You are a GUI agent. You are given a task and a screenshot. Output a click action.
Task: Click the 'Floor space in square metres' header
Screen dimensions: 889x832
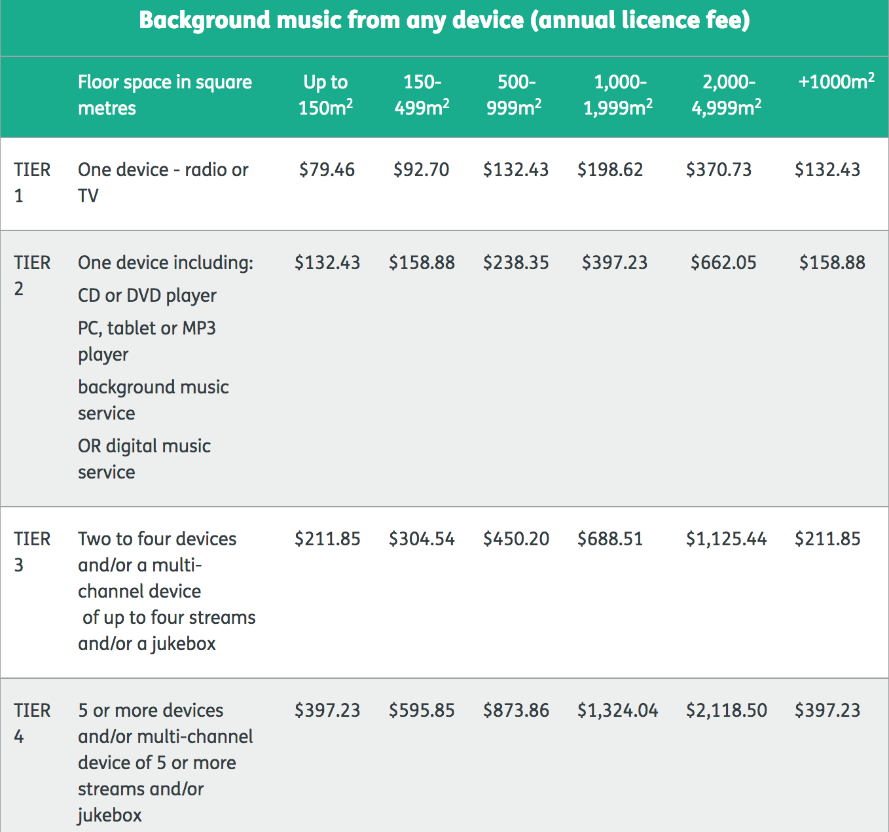(x=164, y=95)
